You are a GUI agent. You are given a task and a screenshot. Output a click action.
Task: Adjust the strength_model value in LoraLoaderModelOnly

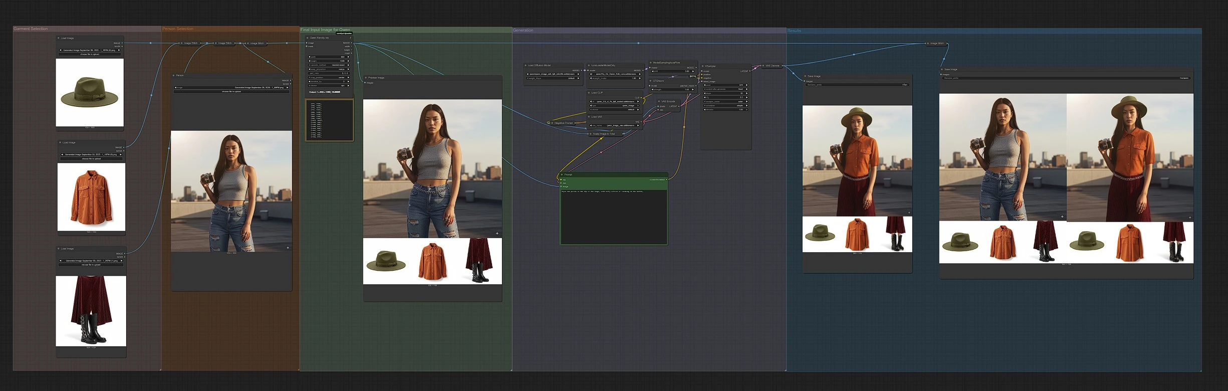(615, 78)
